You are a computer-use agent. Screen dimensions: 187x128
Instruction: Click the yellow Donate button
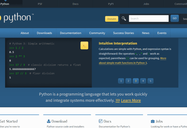tap(111, 19)
